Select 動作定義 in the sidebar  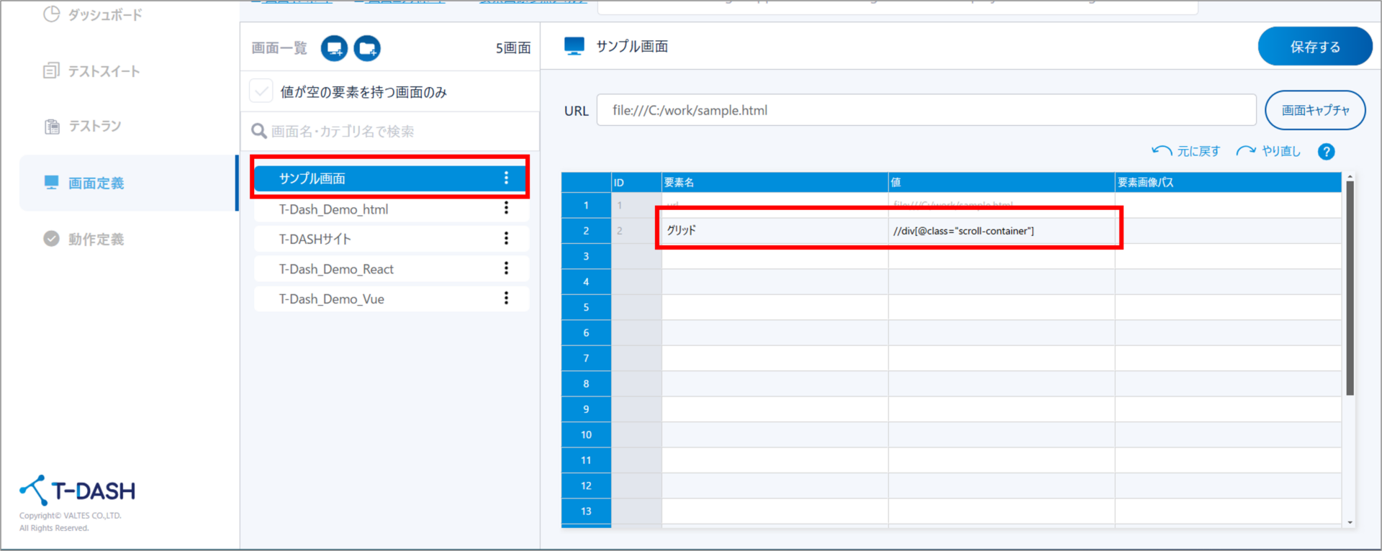(x=84, y=239)
